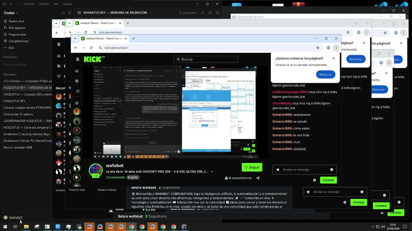Open the WAFABOT account at Codex sidebar bottom
The height and width of the screenshot is (231, 412).
[13, 218]
